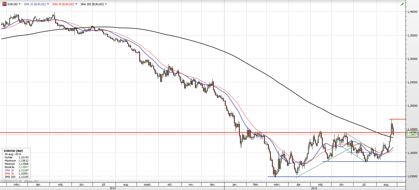Click the 26-aug.-2015 date in info box
Image resolution: width=419 pixels, height=190 pixels.
(13, 154)
